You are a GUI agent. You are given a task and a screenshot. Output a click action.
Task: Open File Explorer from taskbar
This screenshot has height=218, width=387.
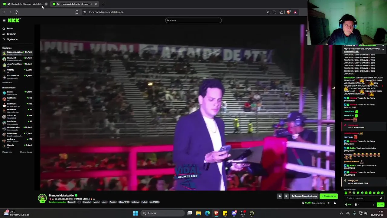tap(199, 213)
